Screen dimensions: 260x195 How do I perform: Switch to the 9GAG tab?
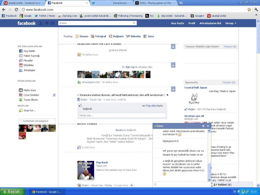[x=156, y=3]
